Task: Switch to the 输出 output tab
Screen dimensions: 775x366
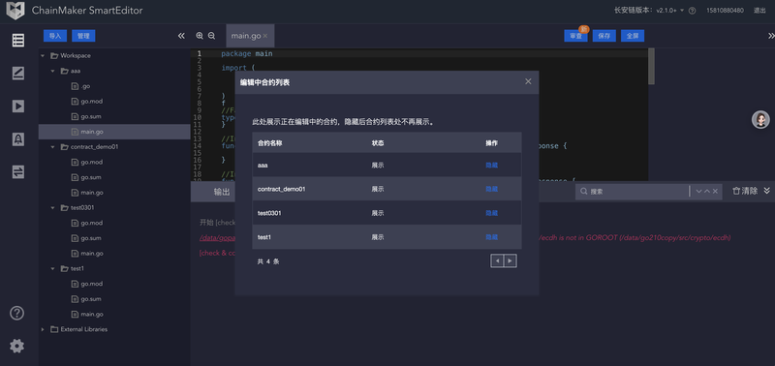Action: [x=222, y=192]
